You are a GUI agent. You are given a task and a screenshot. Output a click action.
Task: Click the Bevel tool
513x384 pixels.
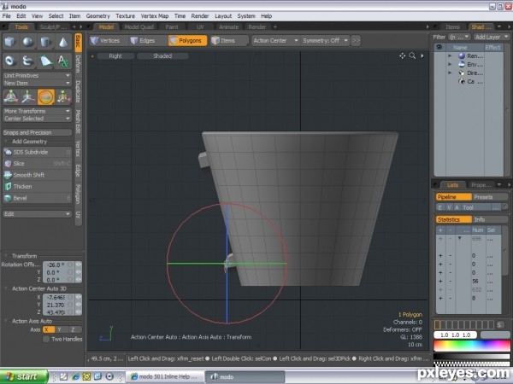coord(37,198)
